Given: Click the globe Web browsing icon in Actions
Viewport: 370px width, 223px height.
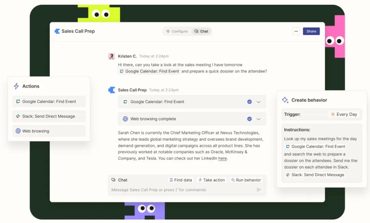Looking at the screenshot, I should (x=18, y=131).
